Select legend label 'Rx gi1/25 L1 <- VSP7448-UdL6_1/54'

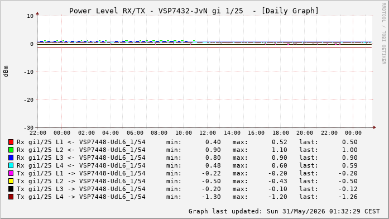tap(81, 142)
